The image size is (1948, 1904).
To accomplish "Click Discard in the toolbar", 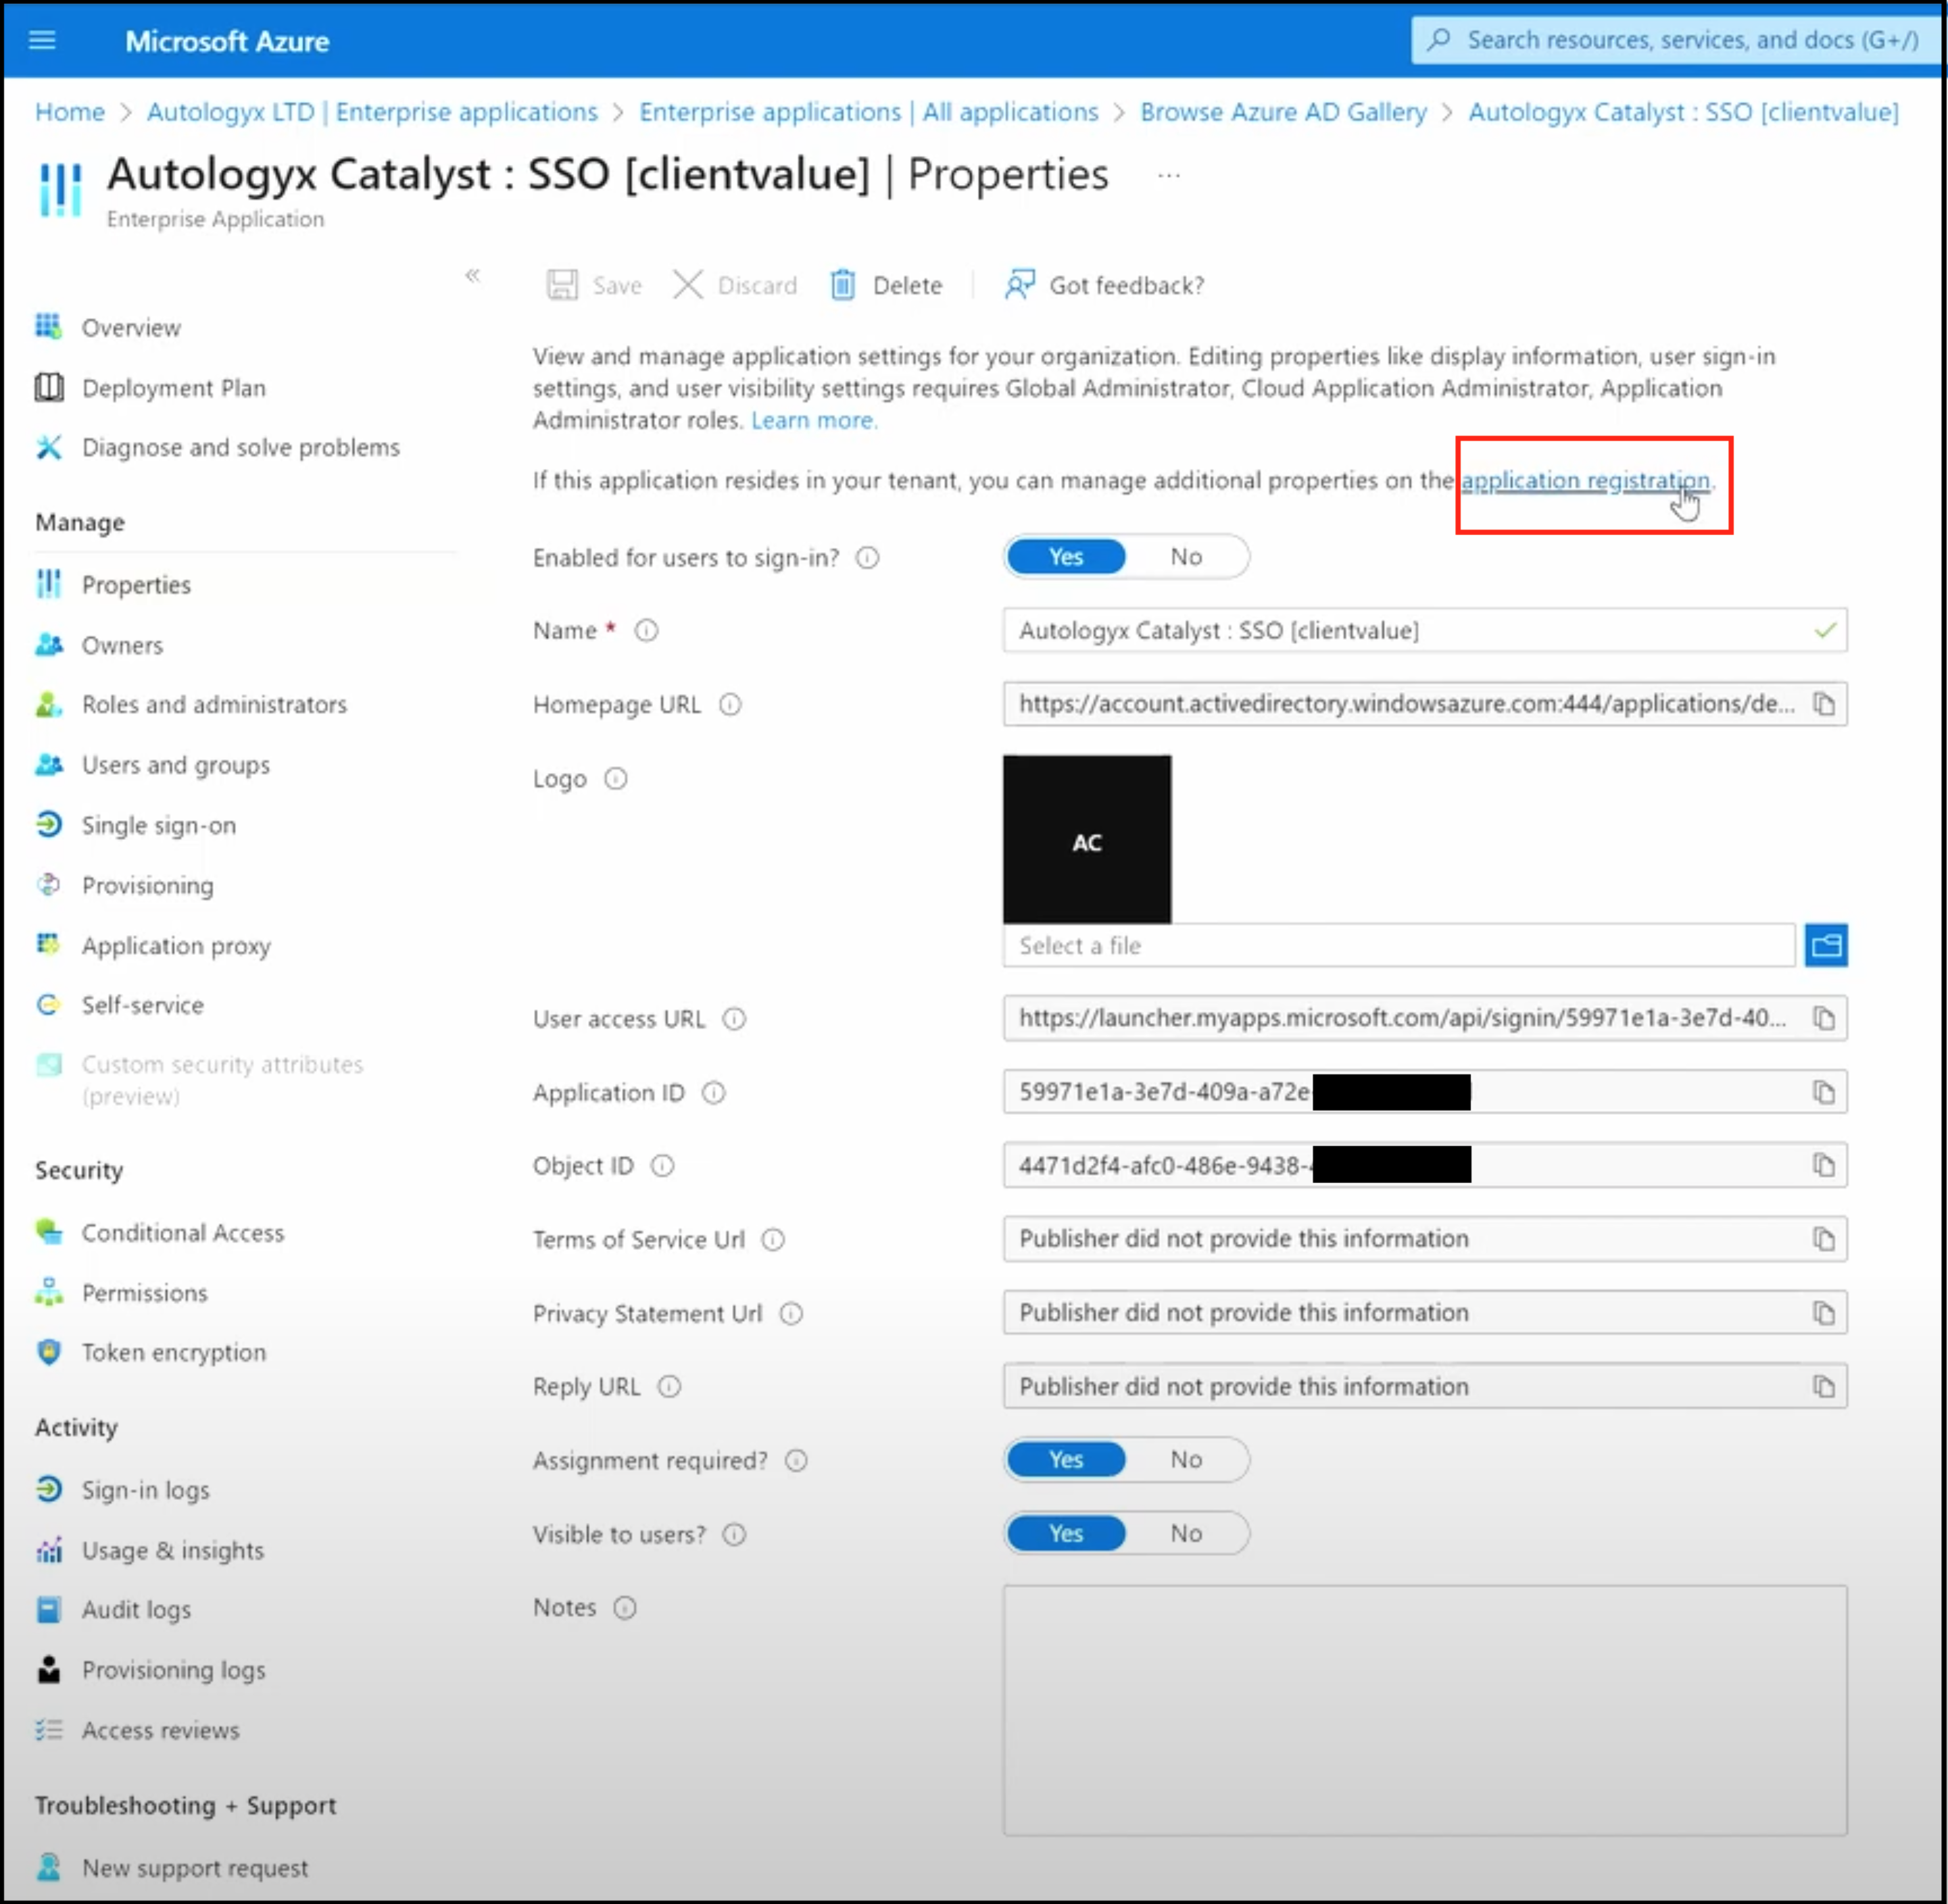I will pyautogui.click(x=735, y=285).
